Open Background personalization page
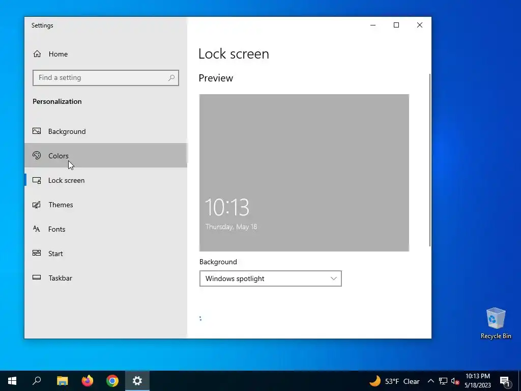Viewport: 521px width, 391px height. coord(106,131)
